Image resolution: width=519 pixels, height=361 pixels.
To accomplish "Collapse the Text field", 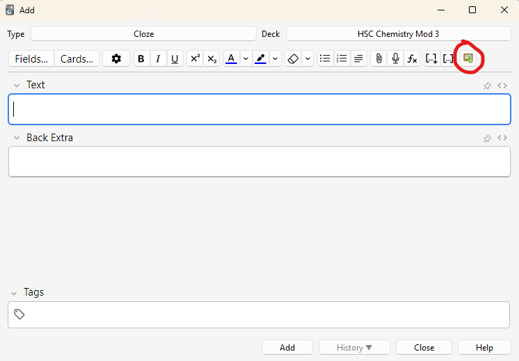I will point(17,86).
